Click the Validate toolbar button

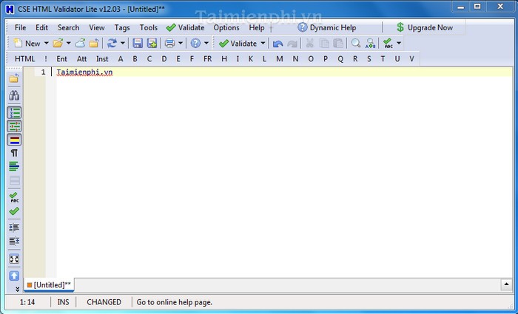coord(238,43)
